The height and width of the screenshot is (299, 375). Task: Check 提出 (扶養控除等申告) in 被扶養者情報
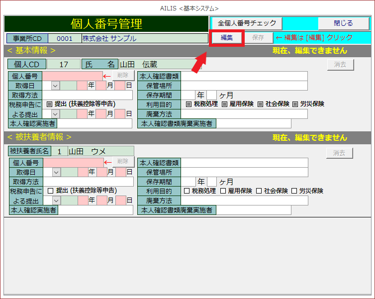pyautogui.click(x=50, y=191)
